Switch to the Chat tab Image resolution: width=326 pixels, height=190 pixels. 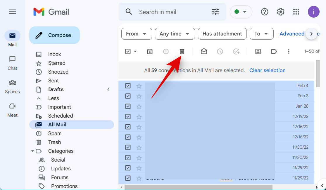[12, 63]
